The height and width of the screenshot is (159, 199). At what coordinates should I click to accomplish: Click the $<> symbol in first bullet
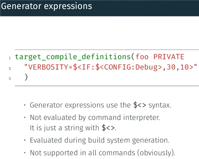(140, 105)
